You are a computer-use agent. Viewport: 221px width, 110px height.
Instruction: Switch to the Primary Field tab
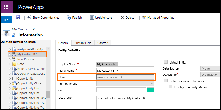(x=83, y=43)
